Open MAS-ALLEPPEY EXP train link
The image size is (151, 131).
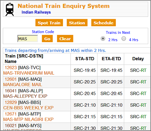point(25,96)
